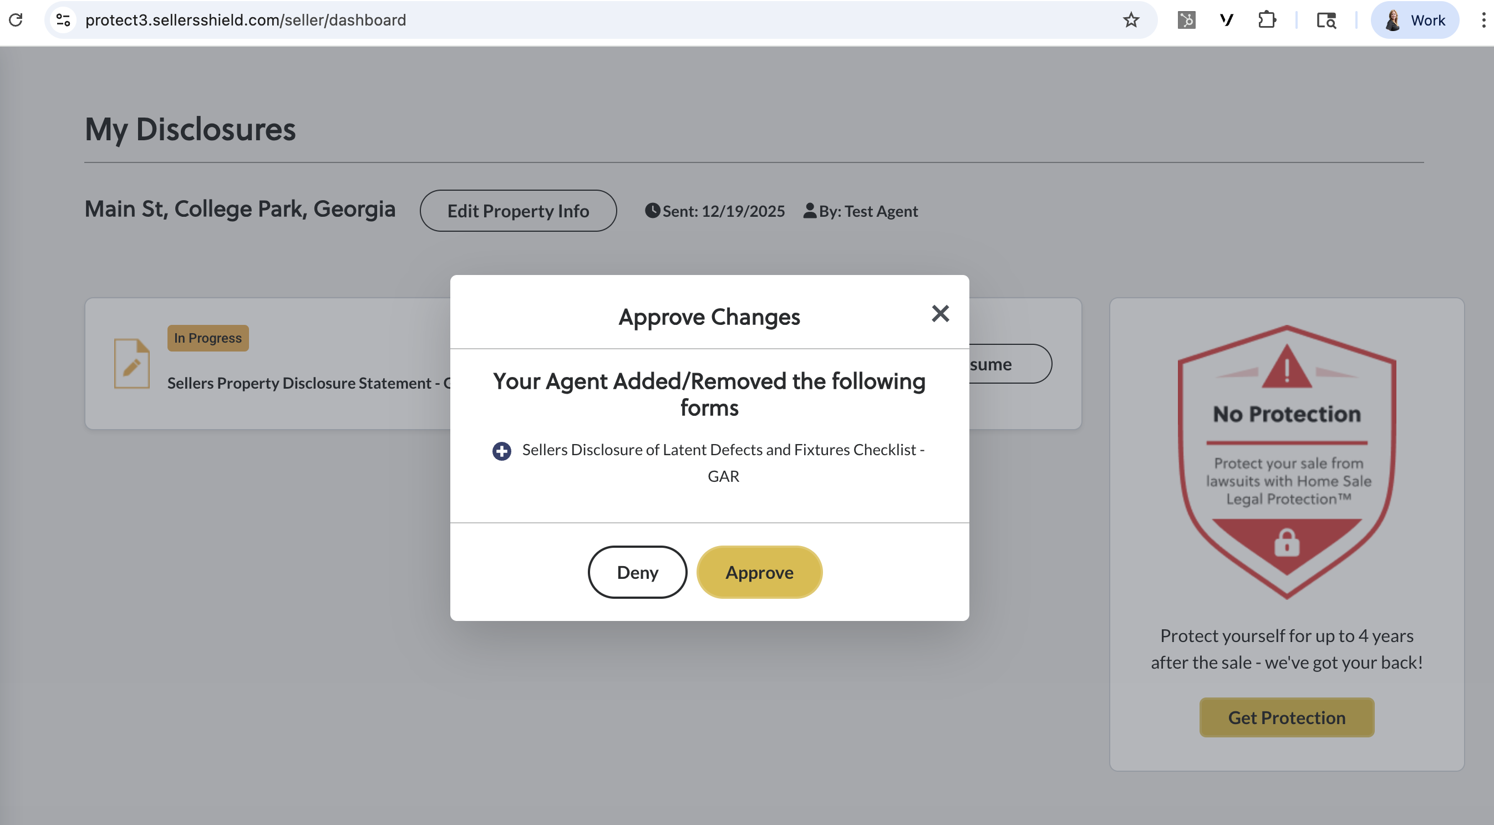This screenshot has width=1494, height=825.
Task: Open the HubSpot extension icon
Action: point(1186,21)
